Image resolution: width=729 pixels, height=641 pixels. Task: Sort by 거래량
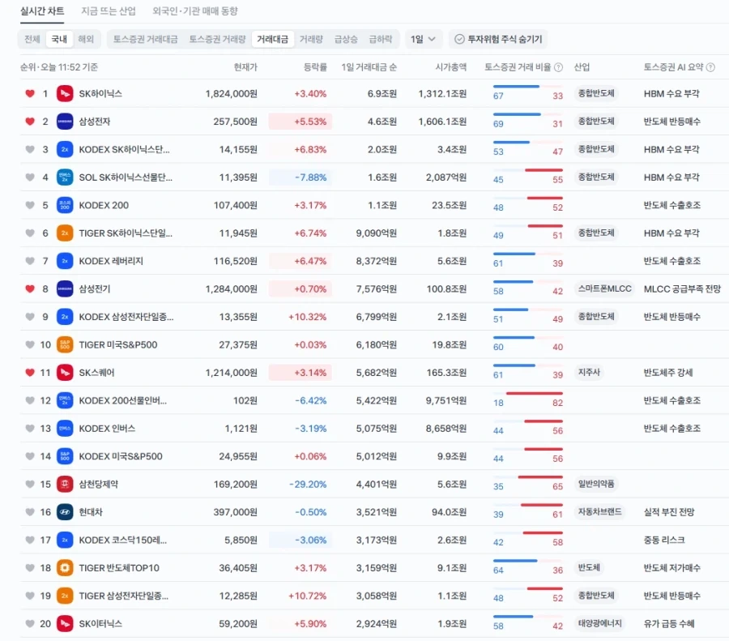click(311, 39)
